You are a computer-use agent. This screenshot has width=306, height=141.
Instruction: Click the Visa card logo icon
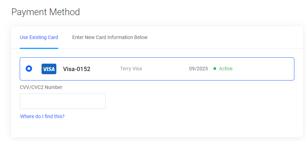coord(49,69)
